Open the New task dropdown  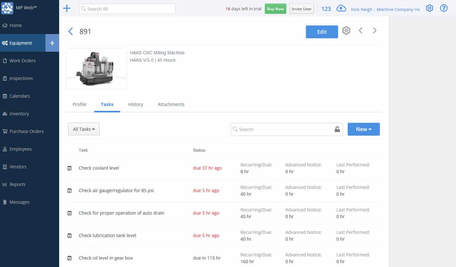(363, 129)
